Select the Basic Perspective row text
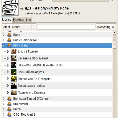The height and width of the screenshot is (118, 118). [25, 40]
